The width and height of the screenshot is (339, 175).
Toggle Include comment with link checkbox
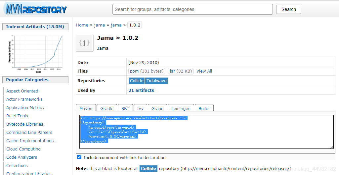(79, 157)
